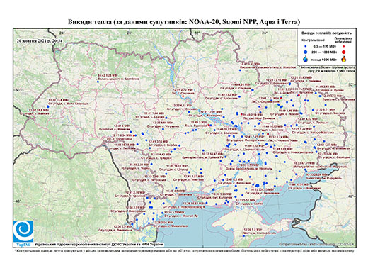The width and height of the screenshot is (368, 261).
Task: Click the small red dot legend symbol
Action: pyautogui.click(x=343, y=47)
